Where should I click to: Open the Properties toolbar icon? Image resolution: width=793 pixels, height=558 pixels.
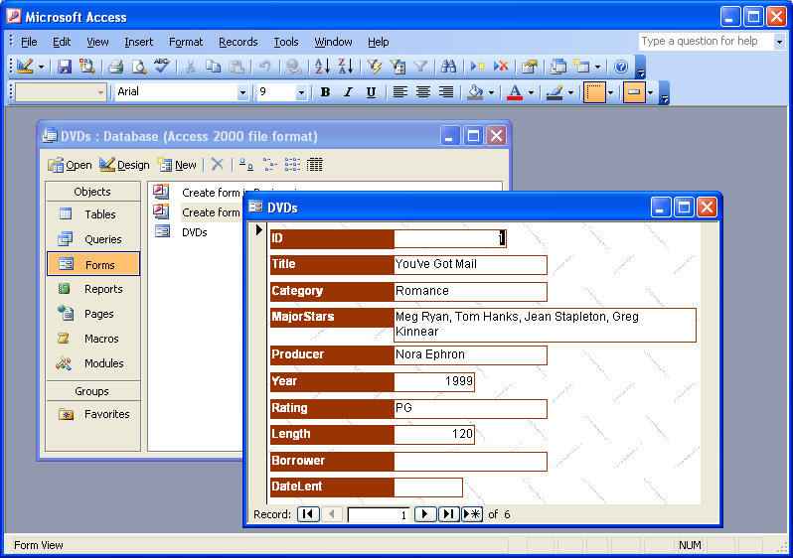click(530, 67)
